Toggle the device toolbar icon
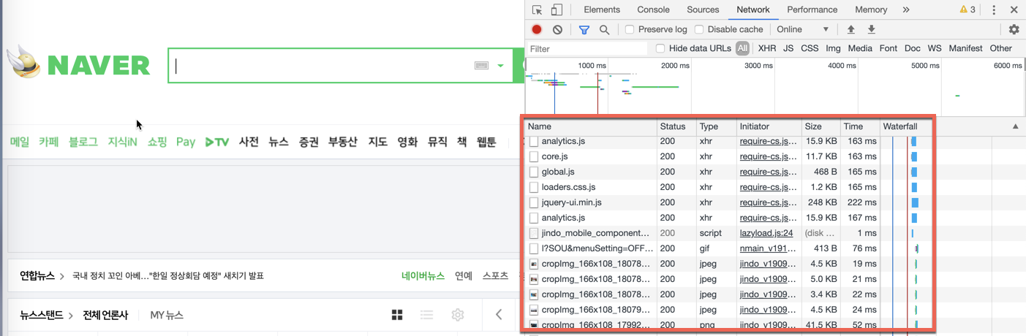The width and height of the screenshot is (1026, 336). click(x=557, y=10)
